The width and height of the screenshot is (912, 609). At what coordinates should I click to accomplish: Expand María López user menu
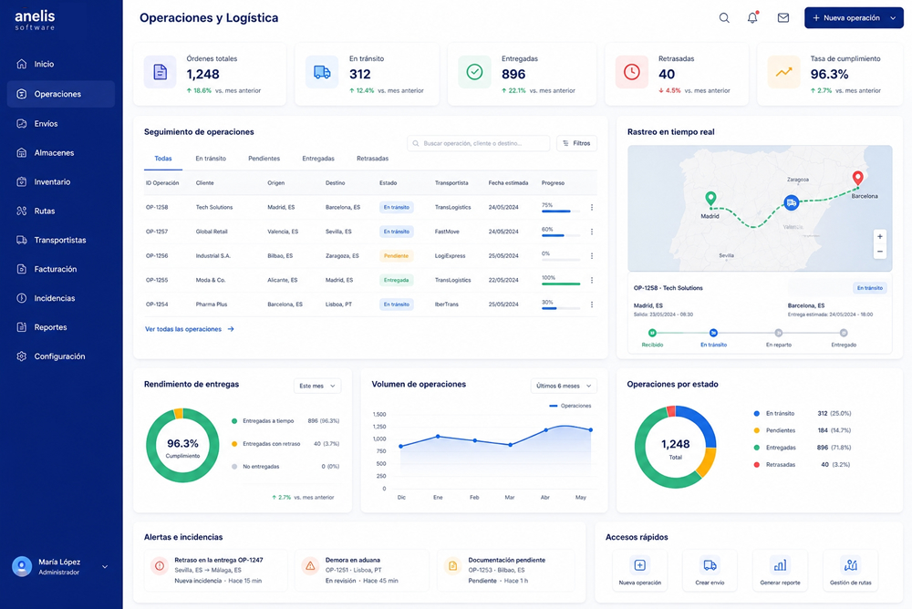click(x=105, y=566)
